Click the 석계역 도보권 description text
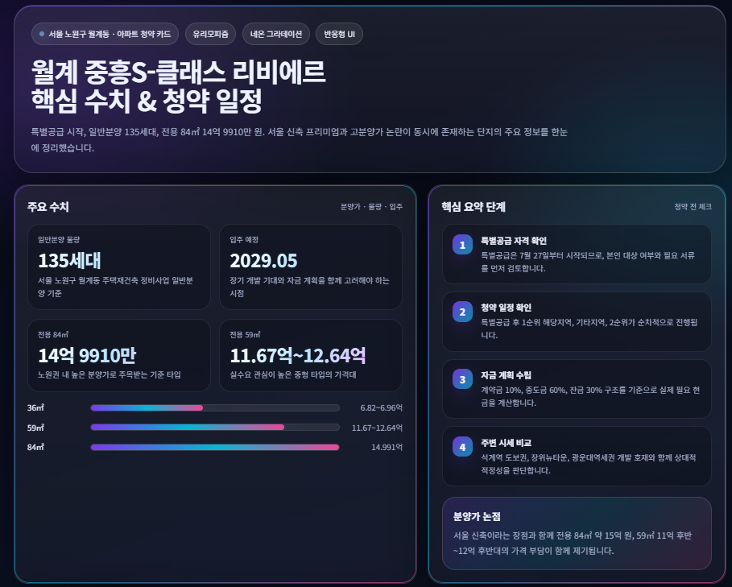 pos(588,464)
